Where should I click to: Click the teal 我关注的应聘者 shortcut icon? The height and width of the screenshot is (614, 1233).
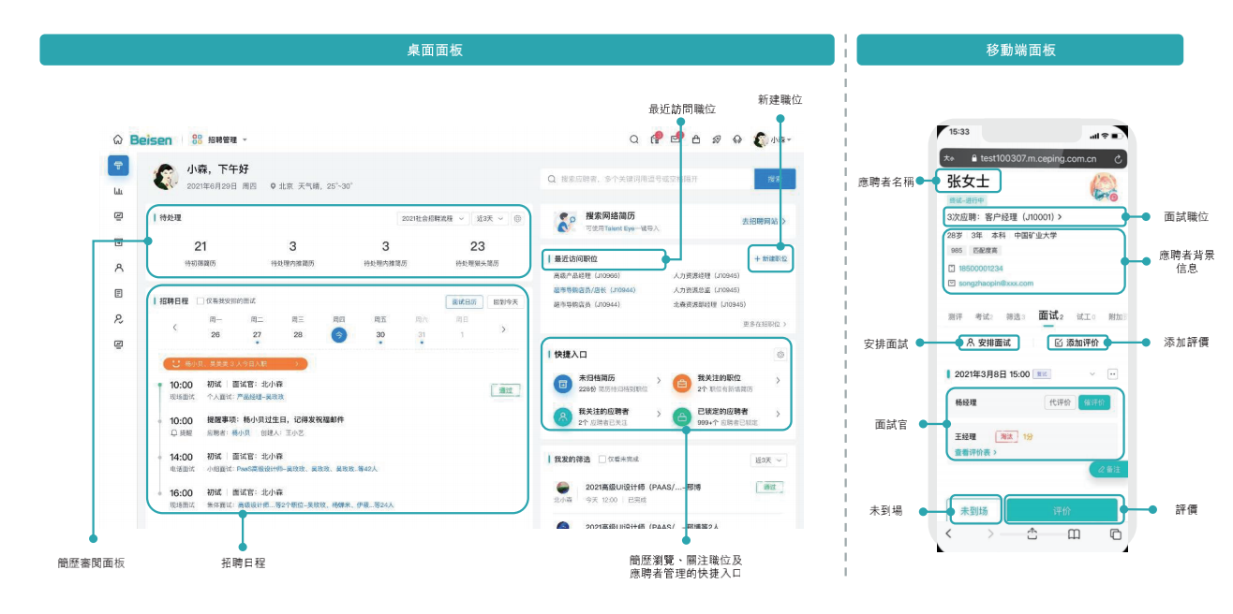pyautogui.click(x=563, y=417)
